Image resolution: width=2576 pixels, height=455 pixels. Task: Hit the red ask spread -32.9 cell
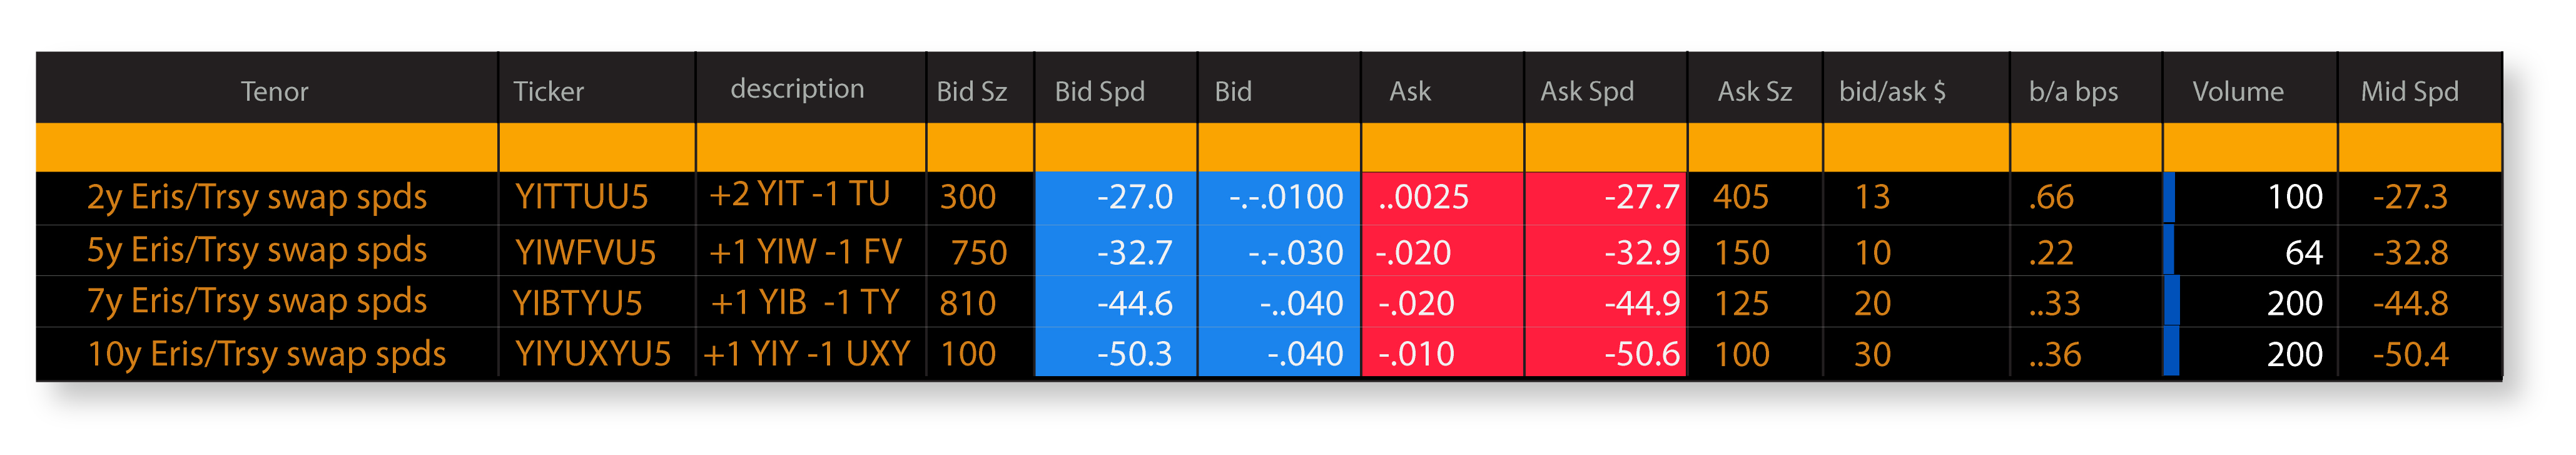1605,252
